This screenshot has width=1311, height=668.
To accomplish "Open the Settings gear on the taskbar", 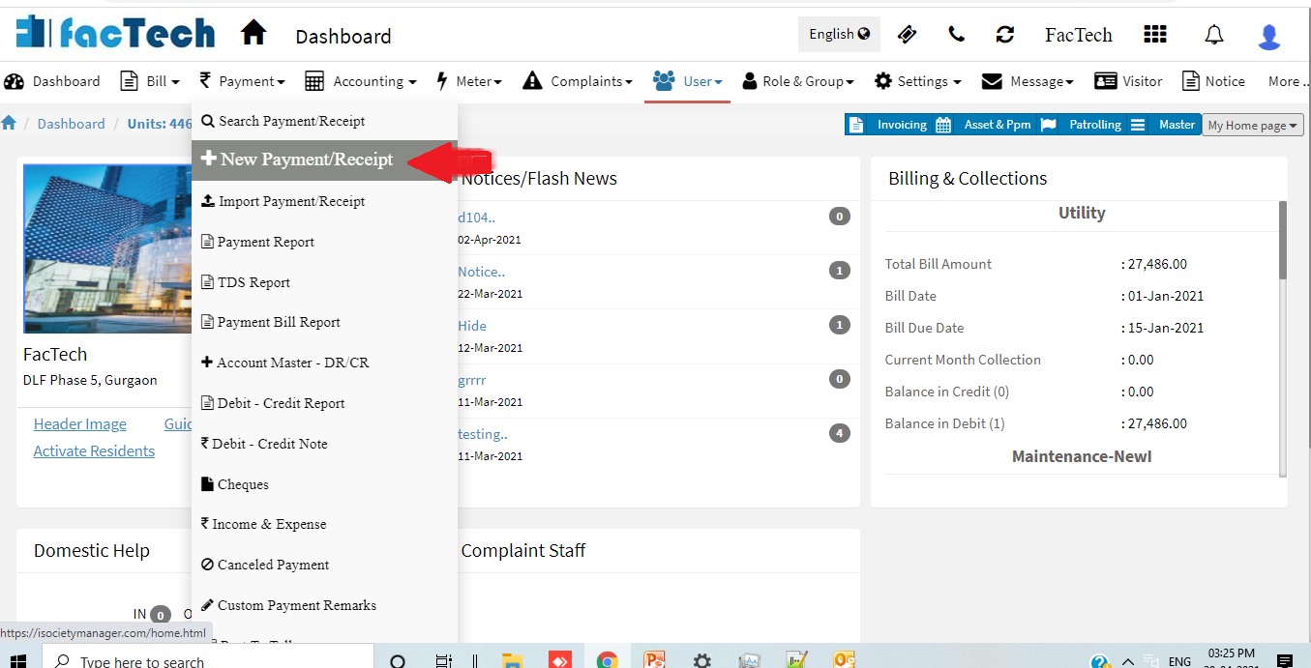I will click(701, 661).
